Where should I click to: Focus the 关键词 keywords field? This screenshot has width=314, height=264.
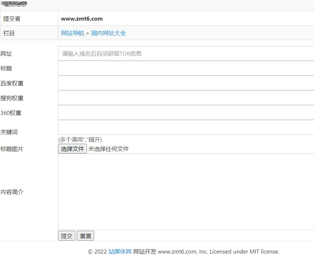coord(186,127)
